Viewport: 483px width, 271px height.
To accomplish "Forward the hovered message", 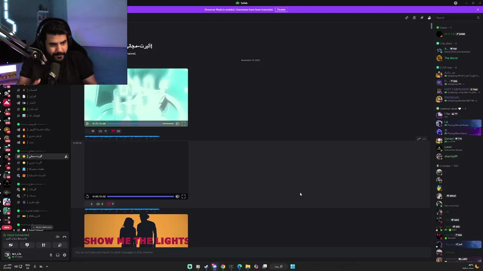I will click(x=419, y=139).
